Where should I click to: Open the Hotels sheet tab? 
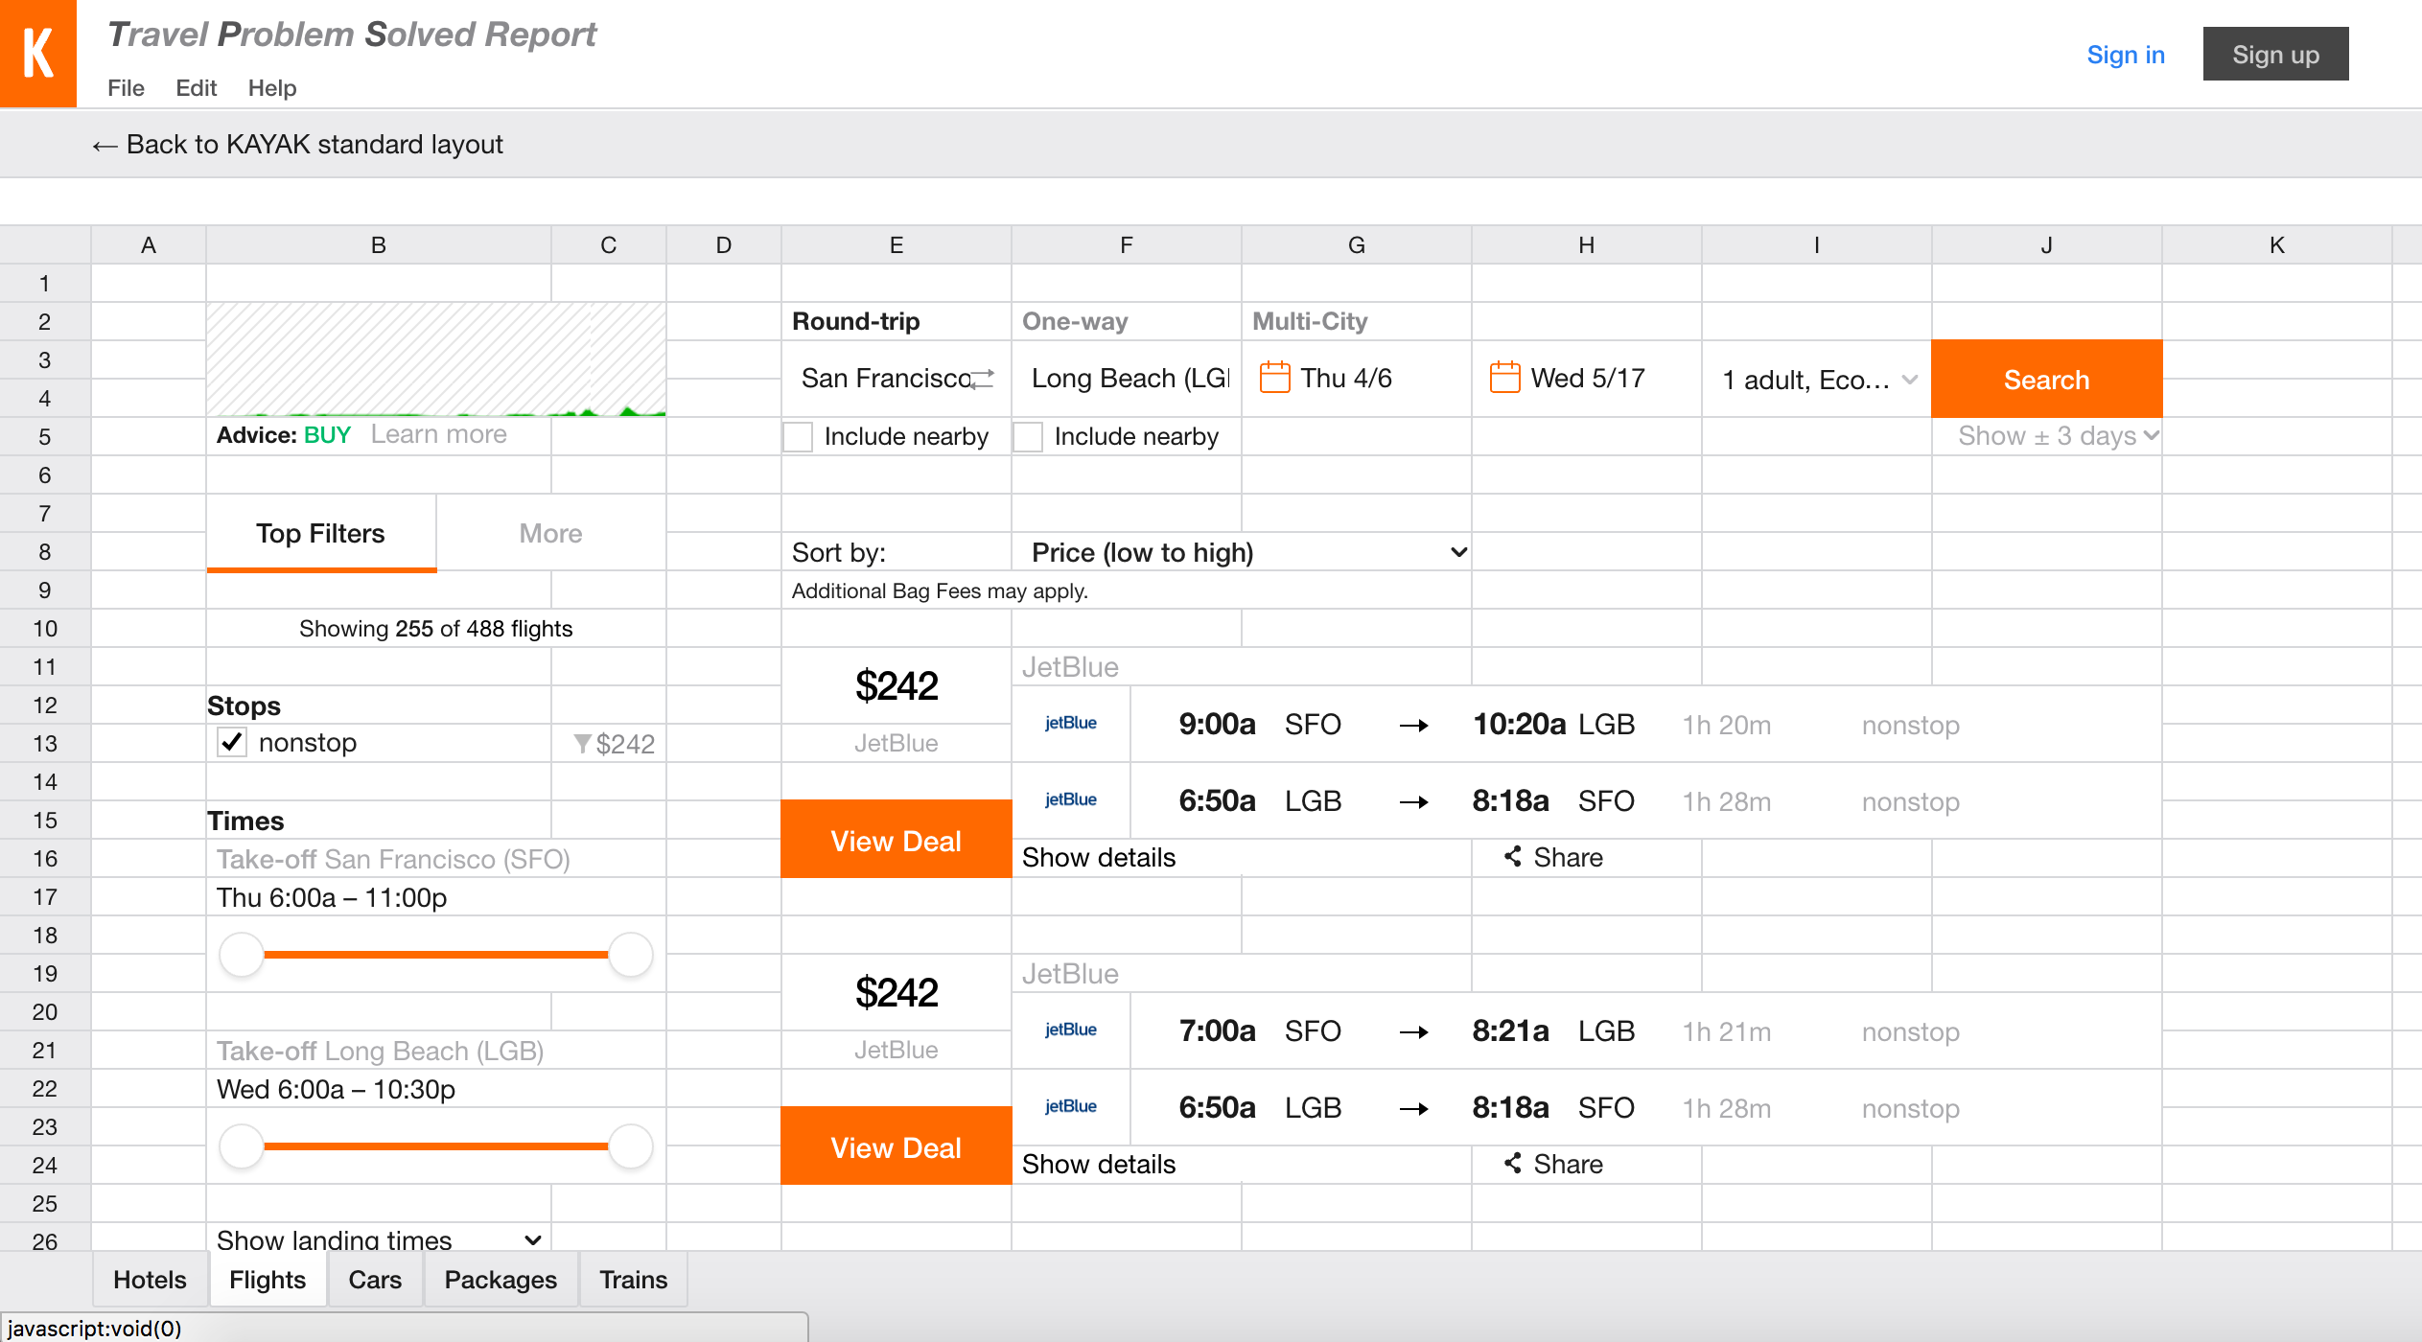click(x=150, y=1280)
